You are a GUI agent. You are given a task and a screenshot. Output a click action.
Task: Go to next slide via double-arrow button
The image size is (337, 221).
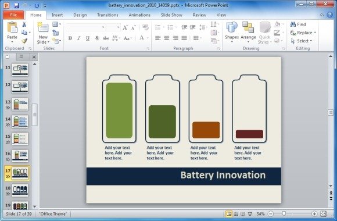click(x=331, y=198)
